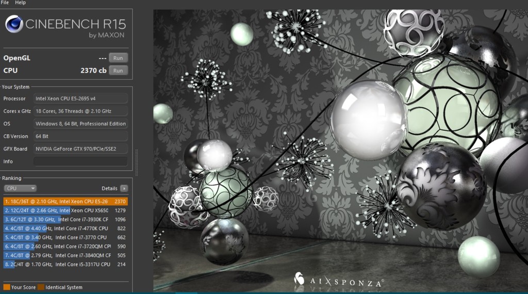Select the Cores x GHz field

click(80, 111)
